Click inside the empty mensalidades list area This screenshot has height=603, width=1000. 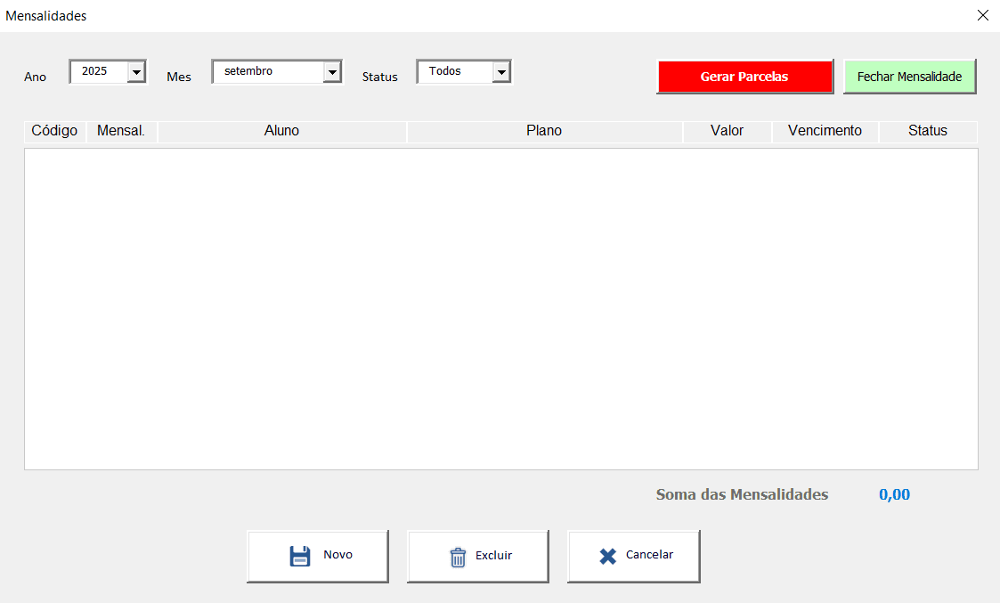pos(500,308)
